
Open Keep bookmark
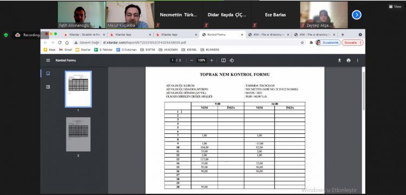click(49, 50)
